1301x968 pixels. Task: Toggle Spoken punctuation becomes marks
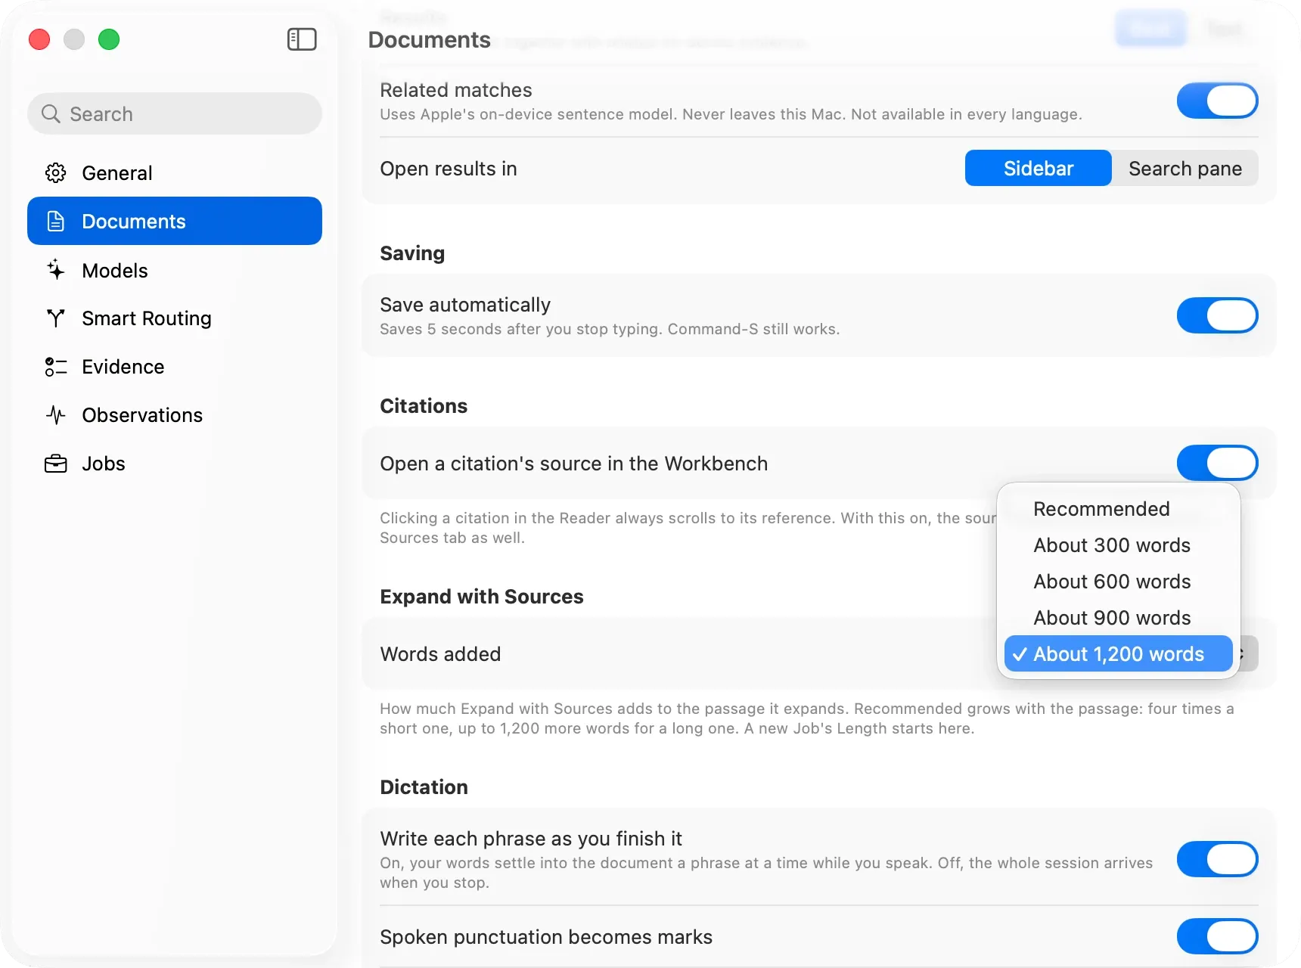pos(1217,936)
